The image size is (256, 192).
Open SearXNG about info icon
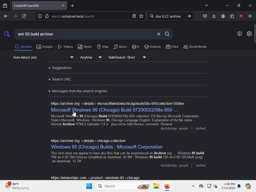pyautogui.click(x=239, y=34)
